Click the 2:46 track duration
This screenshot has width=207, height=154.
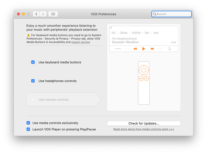point(173,42)
